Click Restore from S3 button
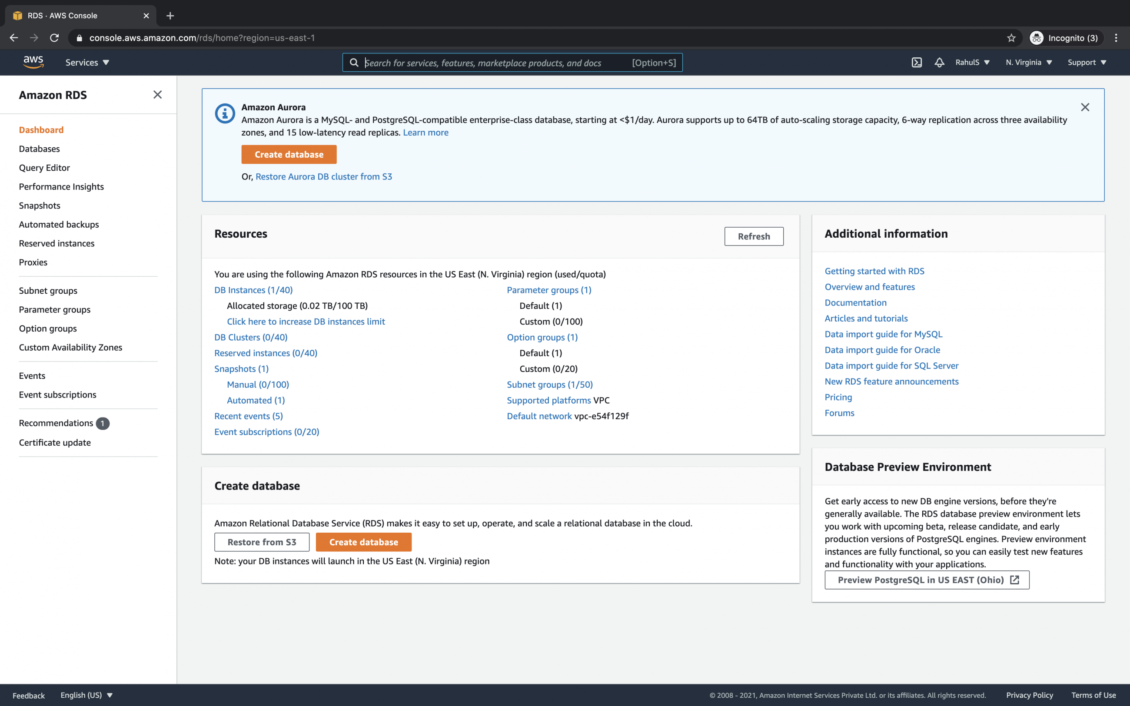The image size is (1130, 706). click(262, 542)
